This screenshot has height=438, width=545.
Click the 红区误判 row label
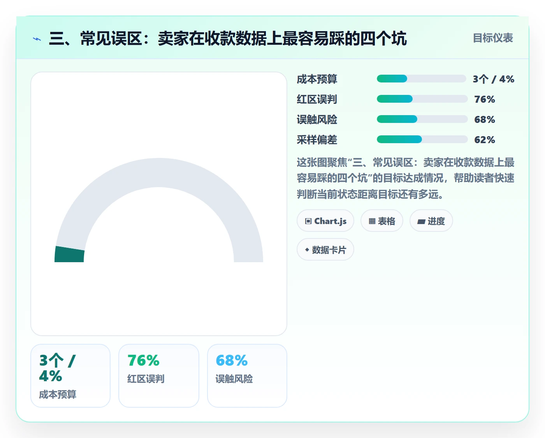point(317,99)
